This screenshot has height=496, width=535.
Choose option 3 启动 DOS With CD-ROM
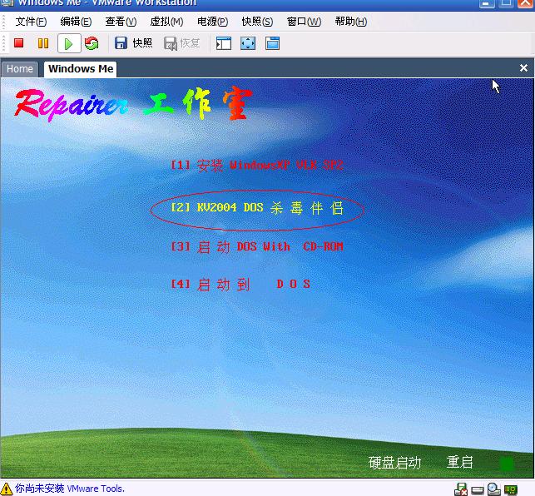[x=257, y=247]
